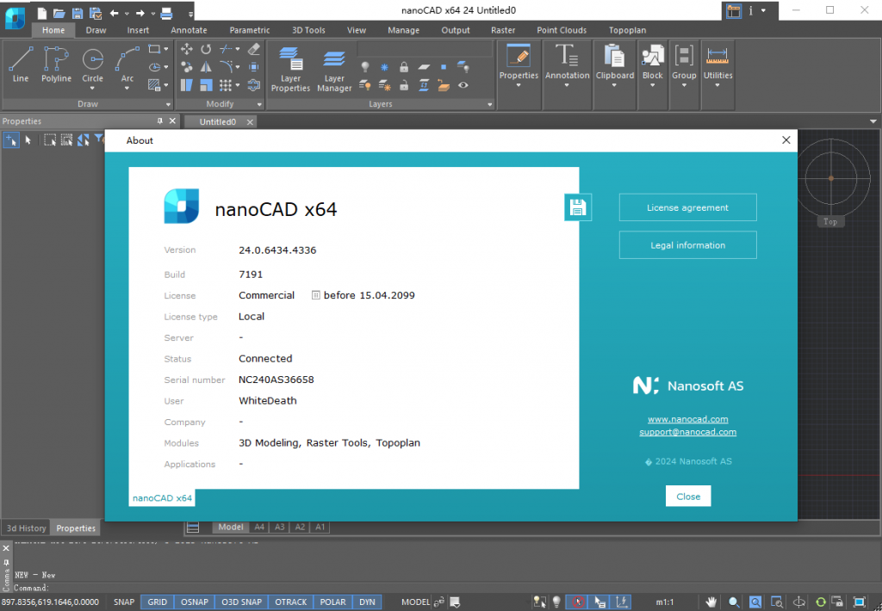Image resolution: width=882 pixels, height=611 pixels.
Task: Click the Zoom magnifier icon in status bar
Action: pos(734,602)
